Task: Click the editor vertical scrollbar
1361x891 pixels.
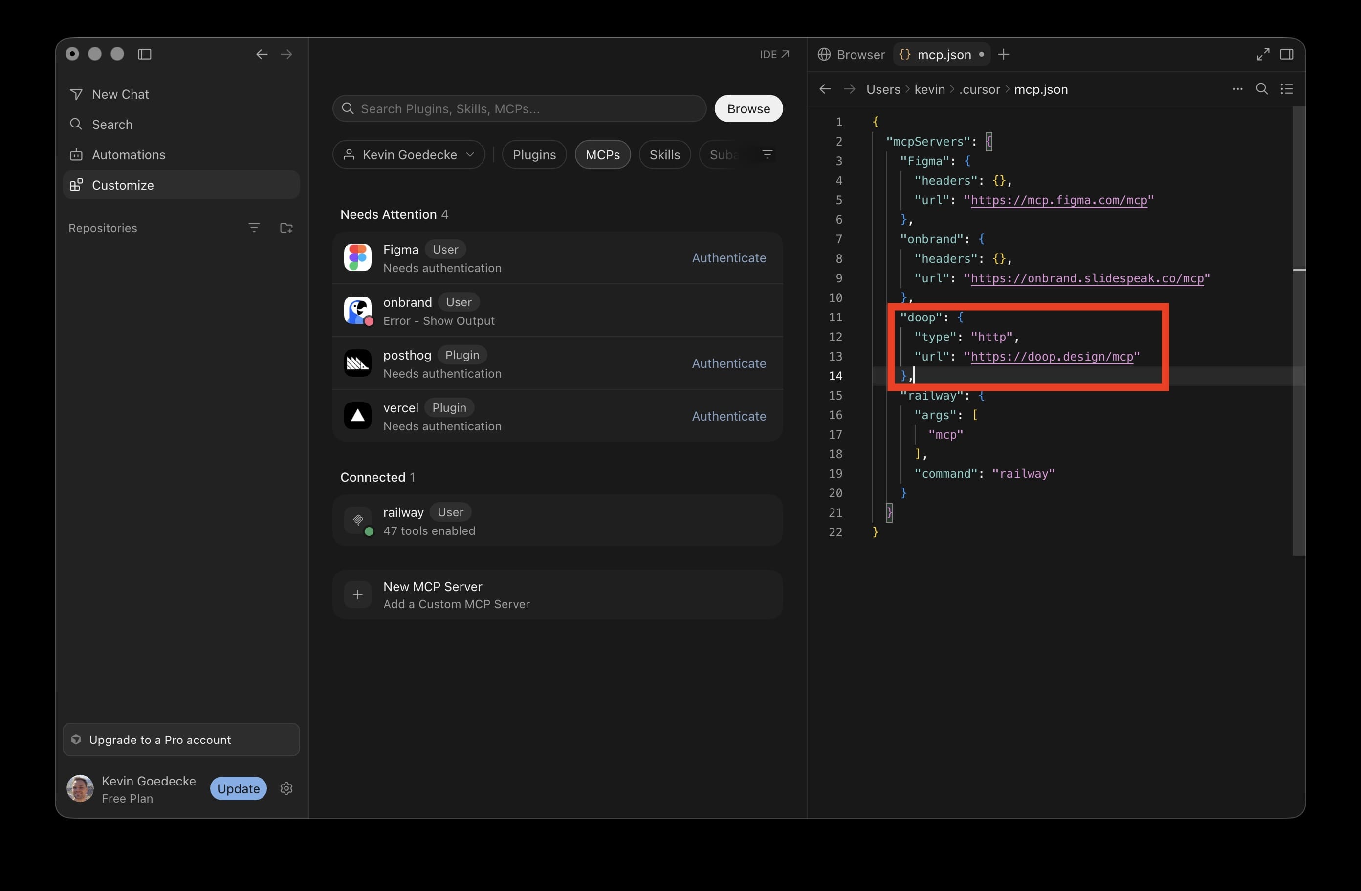Action: coord(1298,331)
